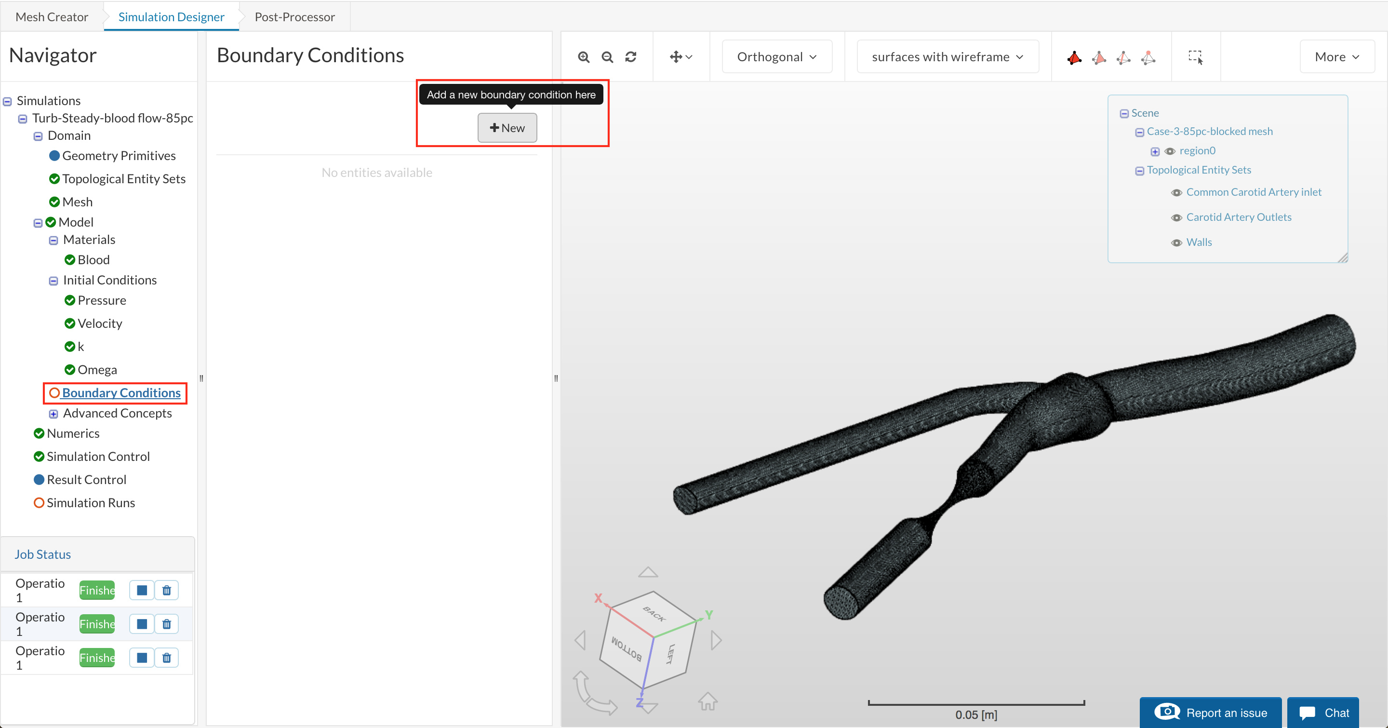Open the Orthogonal projection dropdown

tap(776, 57)
